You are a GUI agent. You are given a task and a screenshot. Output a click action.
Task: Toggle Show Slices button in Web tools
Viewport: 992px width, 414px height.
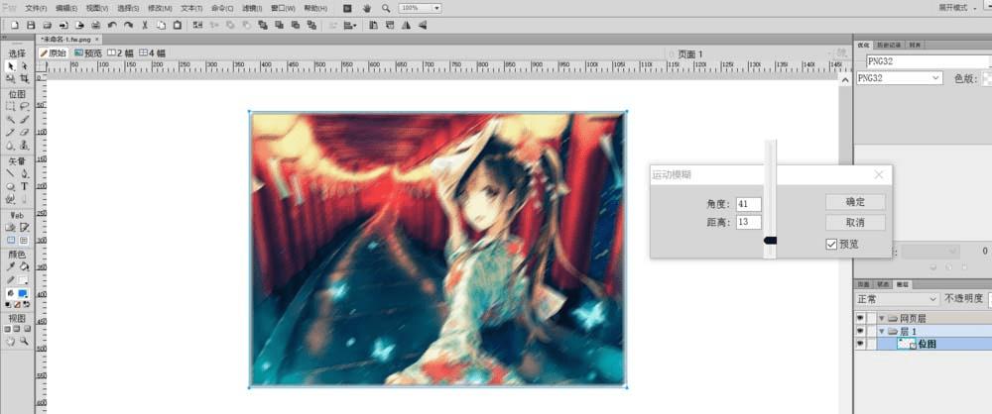coord(24,241)
